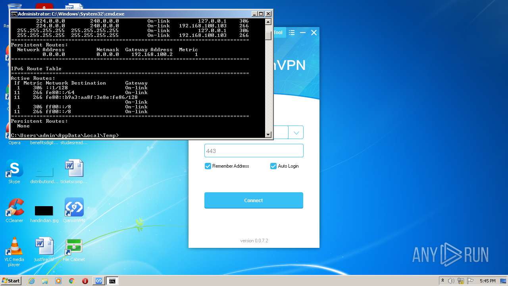Click the cmd vertical scrollbar thumb
The height and width of the screenshot is (286, 508).
pyautogui.click(x=268, y=36)
